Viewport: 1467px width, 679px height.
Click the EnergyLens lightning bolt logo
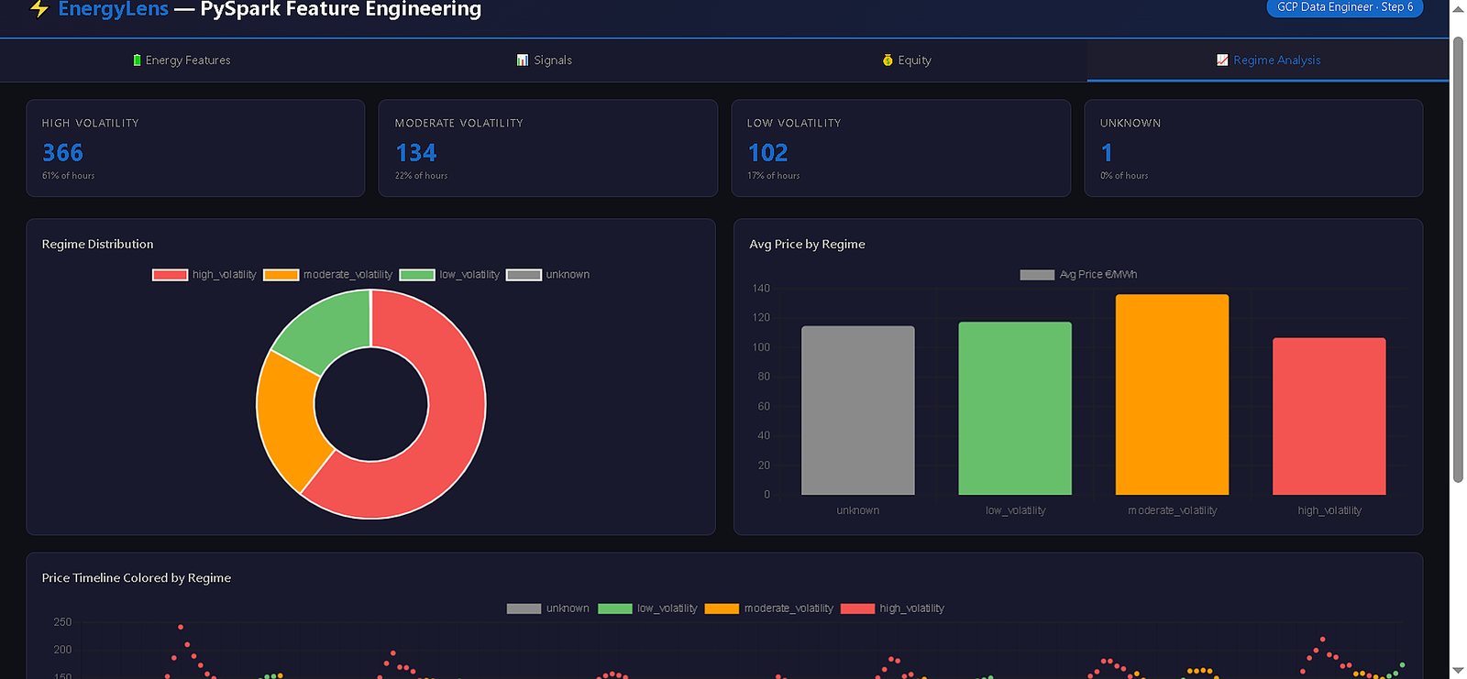point(39,9)
